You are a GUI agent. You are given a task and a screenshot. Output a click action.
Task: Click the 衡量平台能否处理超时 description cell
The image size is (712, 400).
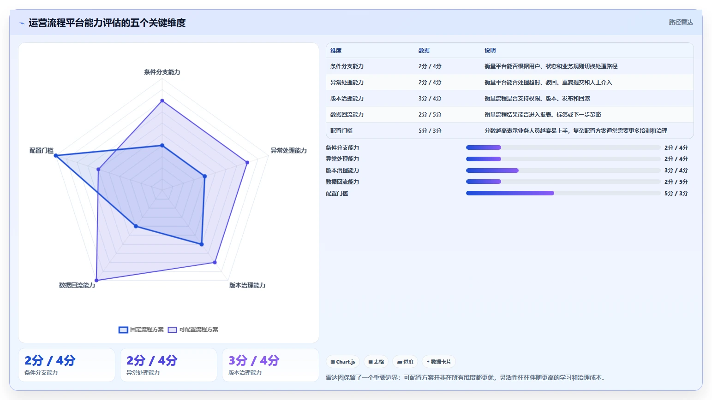(548, 82)
